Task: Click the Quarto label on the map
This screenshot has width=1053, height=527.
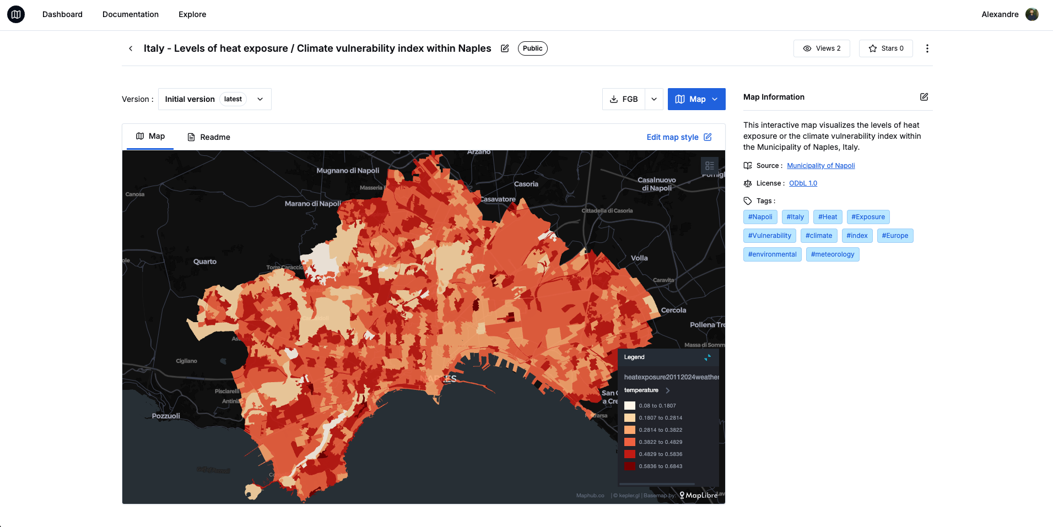Action: pyautogui.click(x=205, y=262)
